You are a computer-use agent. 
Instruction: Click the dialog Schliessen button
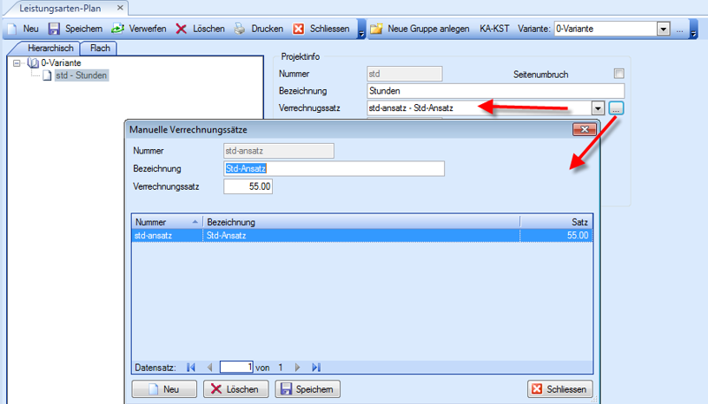560,389
